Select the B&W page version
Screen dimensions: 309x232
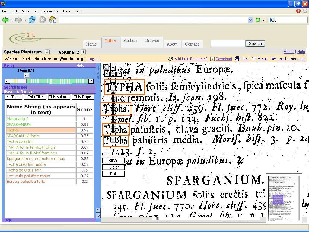point(113,161)
